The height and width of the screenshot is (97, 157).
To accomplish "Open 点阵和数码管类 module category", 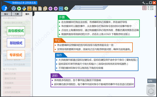I will 17,92.
